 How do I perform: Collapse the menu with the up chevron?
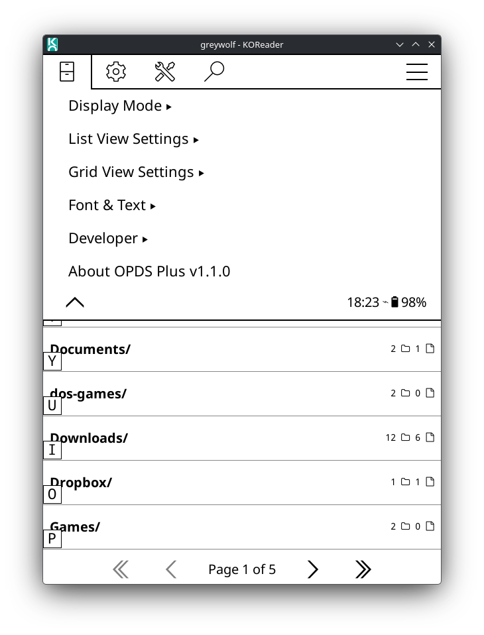tap(75, 302)
